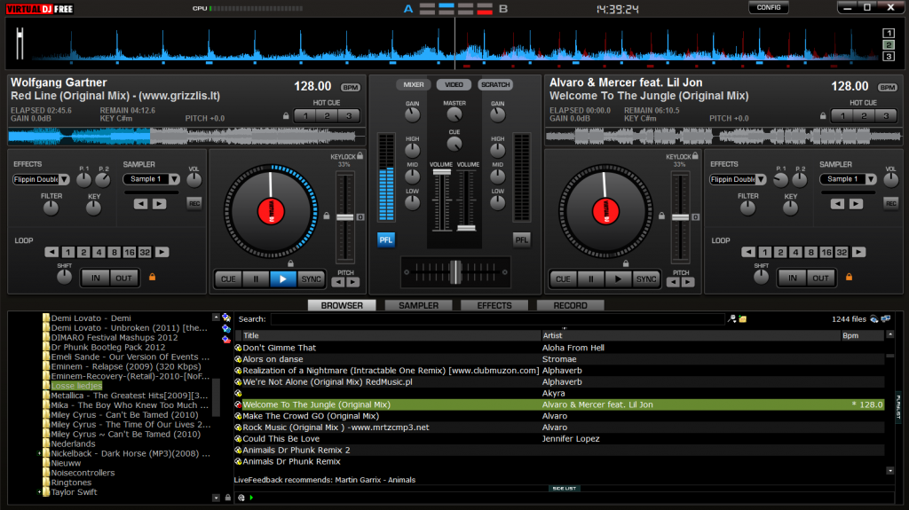Set loop IN point on left deck
The width and height of the screenshot is (909, 510).
pos(96,279)
